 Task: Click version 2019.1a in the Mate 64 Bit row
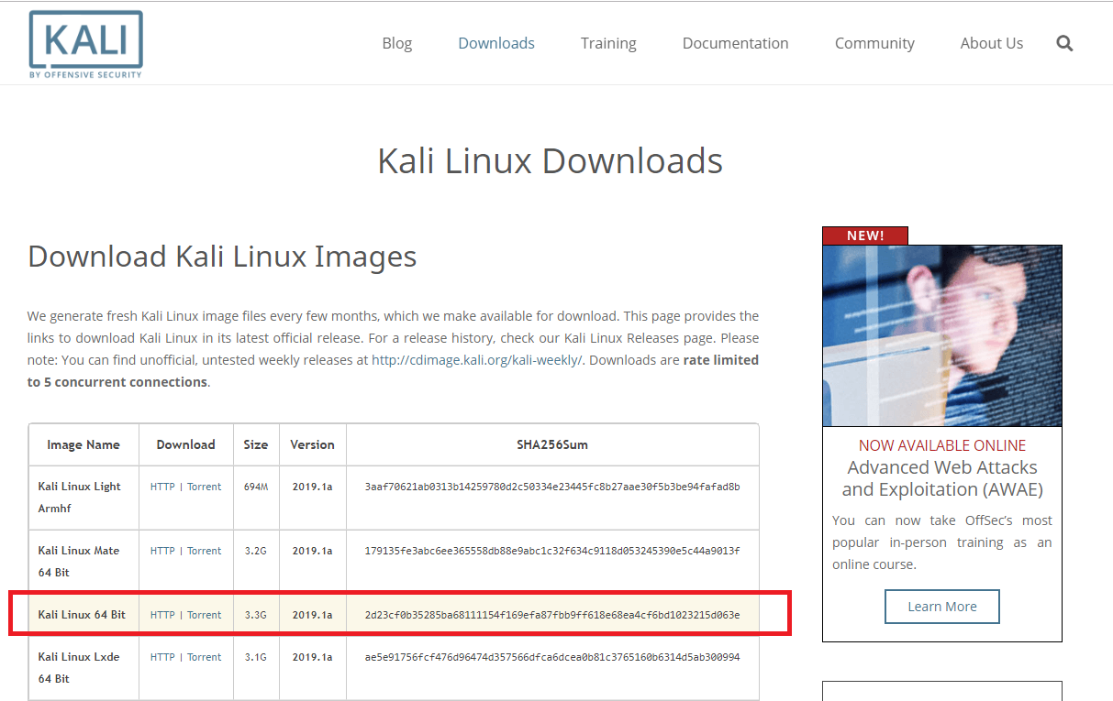pyautogui.click(x=313, y=551)
